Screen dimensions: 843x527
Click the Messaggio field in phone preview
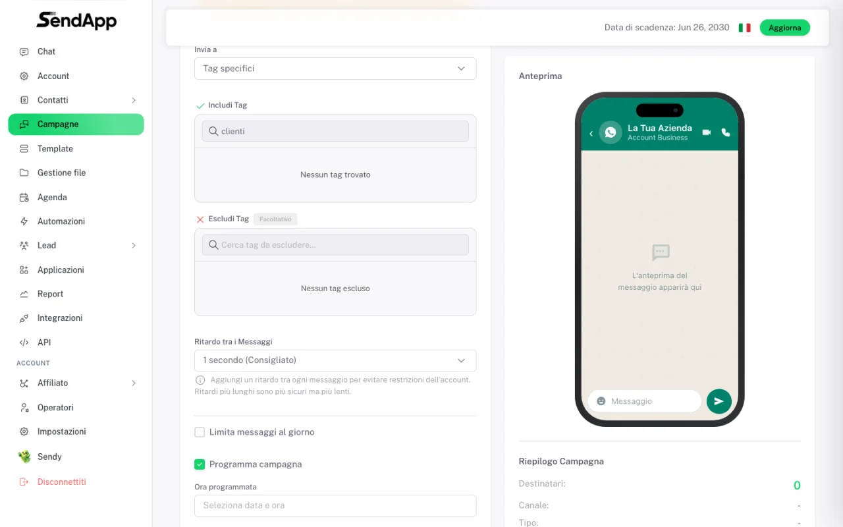(644, 401)
